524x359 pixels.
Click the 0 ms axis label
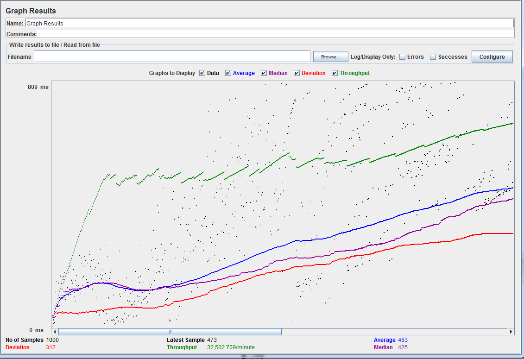[37, 330]
